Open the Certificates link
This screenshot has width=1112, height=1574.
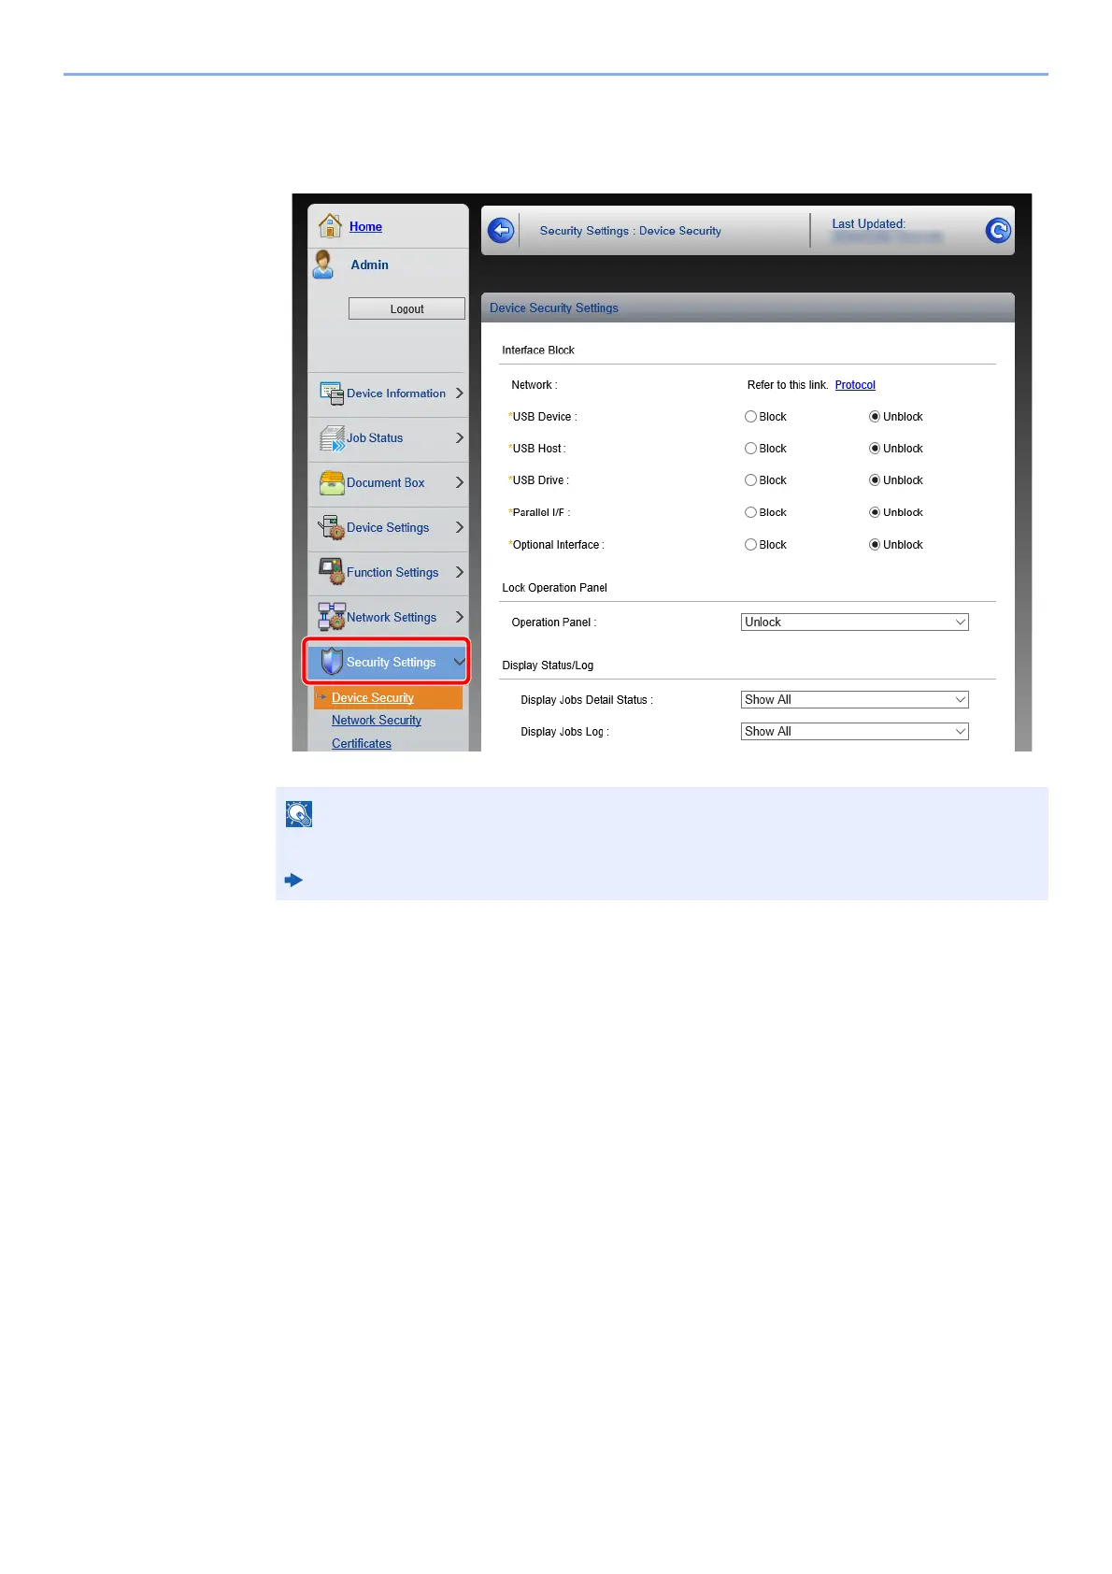coord(362,744)
